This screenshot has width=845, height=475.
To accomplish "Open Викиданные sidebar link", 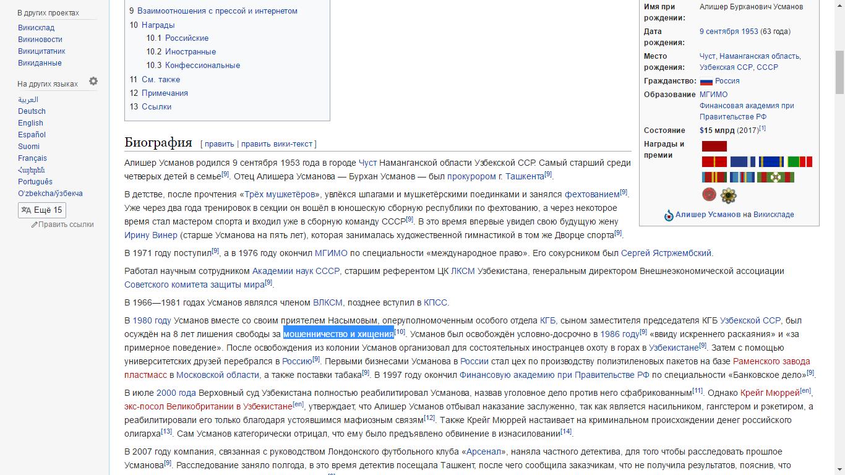I will pos(40,63).
